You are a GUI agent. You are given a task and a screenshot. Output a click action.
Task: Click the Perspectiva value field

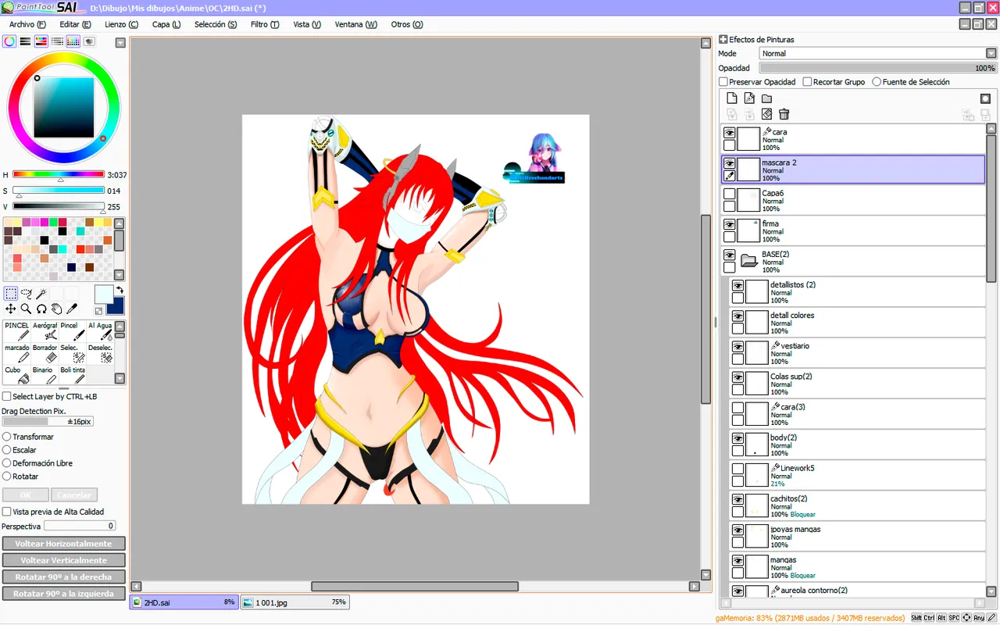point(80,526)
